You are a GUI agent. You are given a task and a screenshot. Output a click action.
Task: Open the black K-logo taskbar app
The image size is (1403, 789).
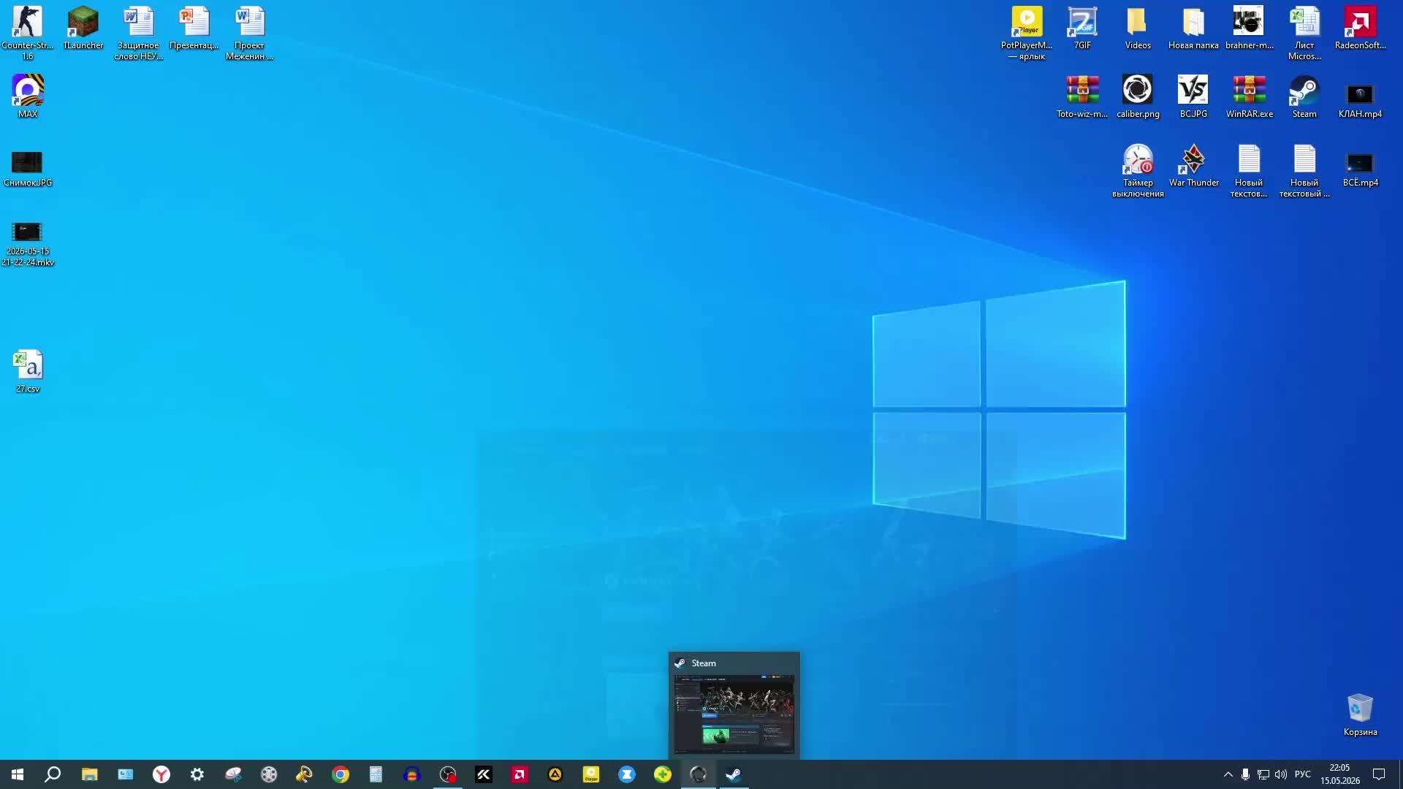point(484,774)
